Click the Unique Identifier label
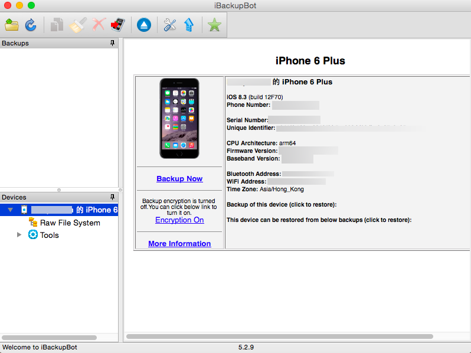471x353 pixels. pos(251,128)
